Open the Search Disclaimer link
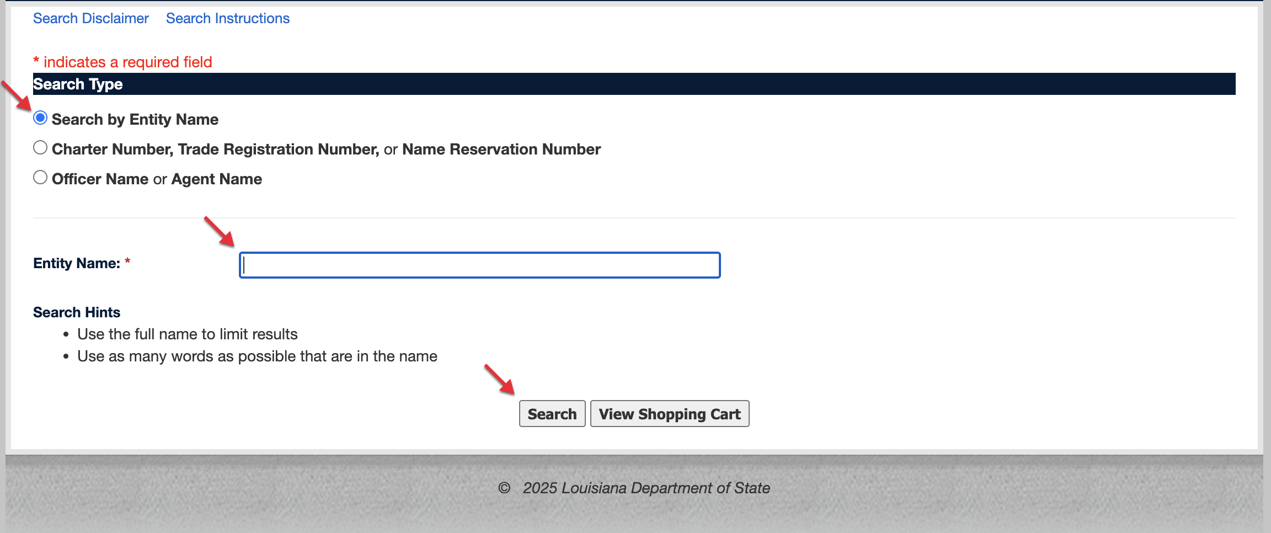This screenshot has width=1271, height=533. pos(91,18)
